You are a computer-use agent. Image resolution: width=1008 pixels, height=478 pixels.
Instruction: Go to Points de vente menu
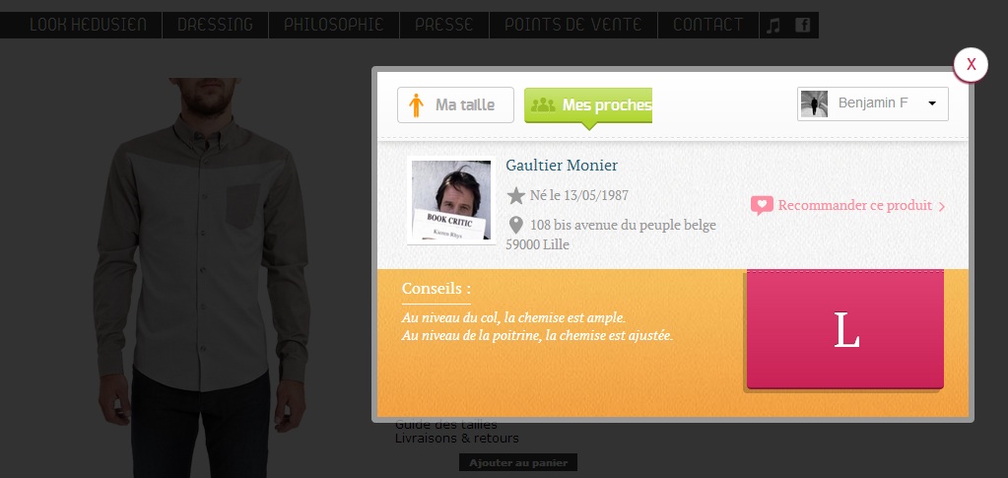tap(573, 25)
